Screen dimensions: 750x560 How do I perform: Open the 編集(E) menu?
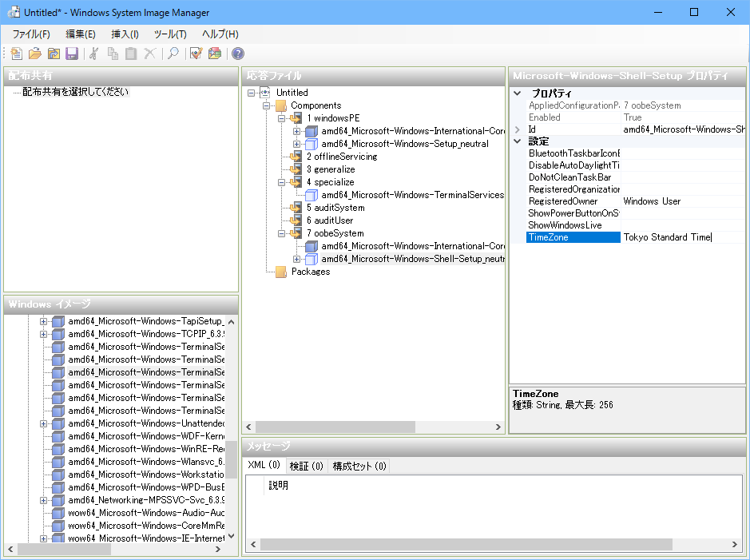click(81, 34)
